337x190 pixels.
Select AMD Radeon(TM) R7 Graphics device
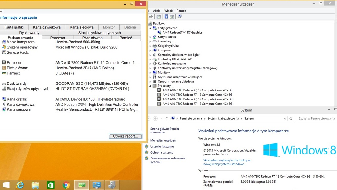(x=182, y=33)
